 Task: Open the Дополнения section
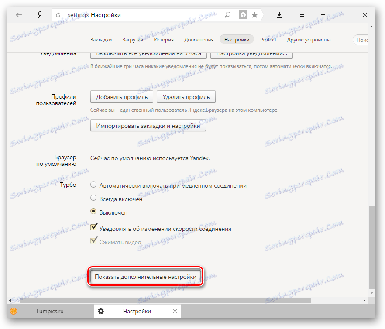pyautogui.click(x=199, y=40)
